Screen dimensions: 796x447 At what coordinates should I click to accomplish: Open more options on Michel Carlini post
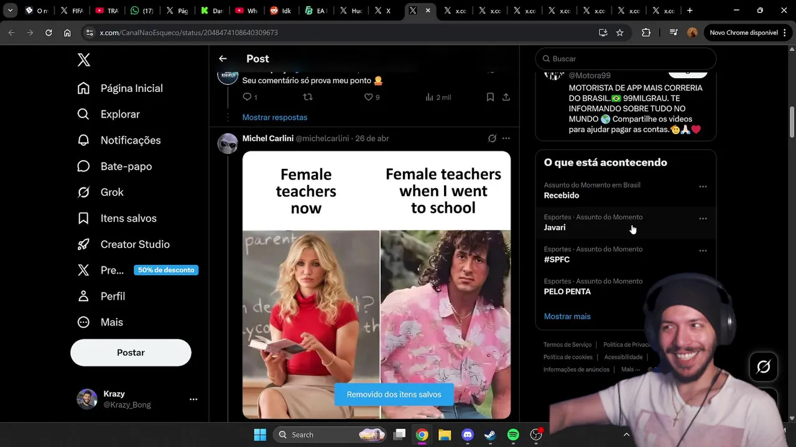[x=506, y=138]
